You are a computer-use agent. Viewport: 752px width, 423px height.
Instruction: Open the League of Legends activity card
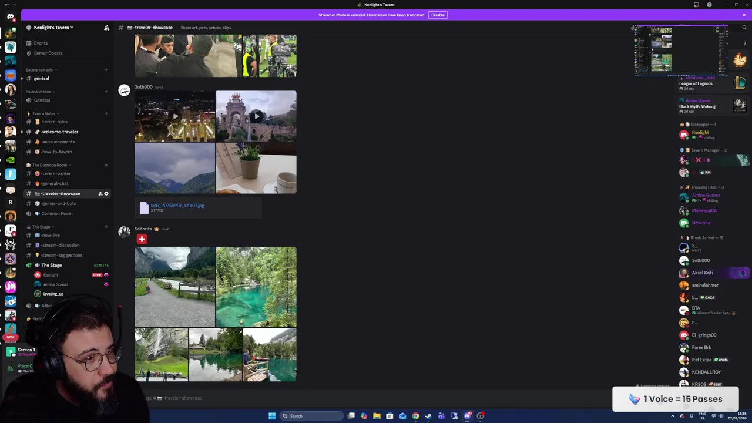tap(713, 83)
